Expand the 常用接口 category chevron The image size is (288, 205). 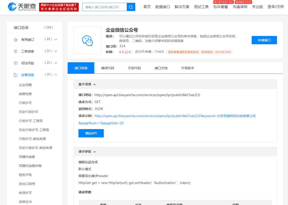[56, 39]
